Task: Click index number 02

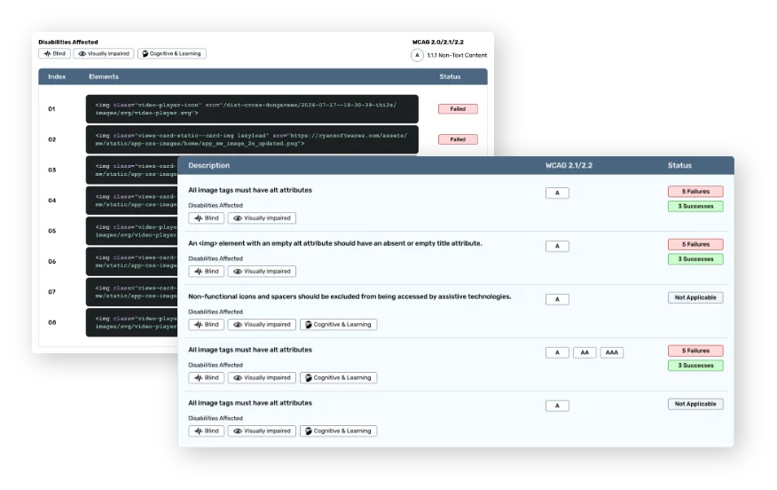Action: coord(52,139)
